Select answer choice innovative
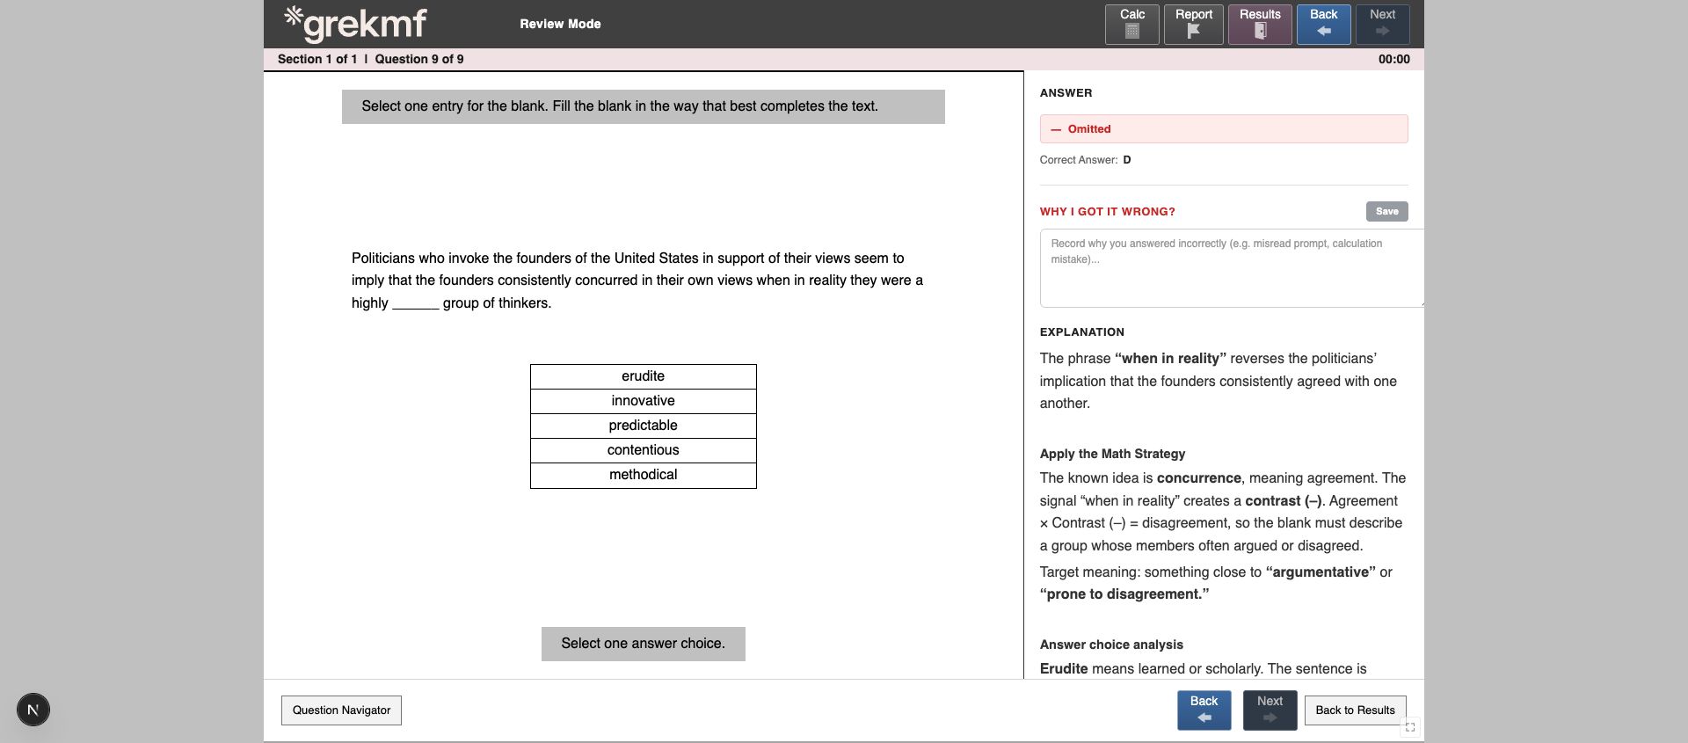Viewport: 1688px width, 743px height. click(x=643, y=401)
